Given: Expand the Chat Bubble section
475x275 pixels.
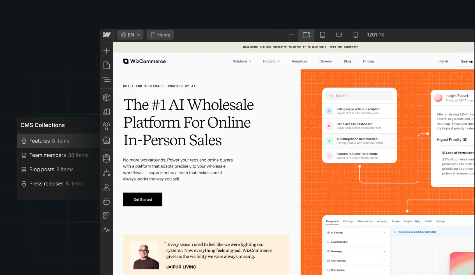Looking at the screenshot, I should point(356,270).
